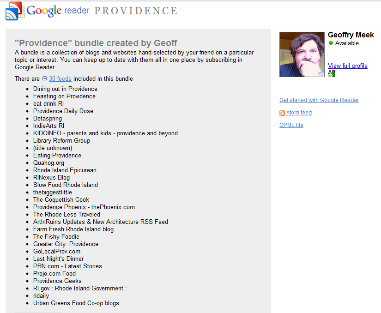Click Geoffry Meek's profile photo

tap(302, 54)
